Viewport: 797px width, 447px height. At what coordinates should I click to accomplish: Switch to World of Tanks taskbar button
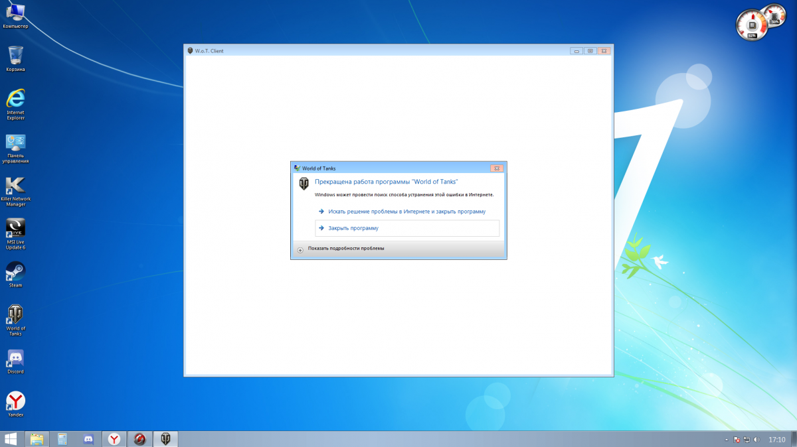coord(165,439)
